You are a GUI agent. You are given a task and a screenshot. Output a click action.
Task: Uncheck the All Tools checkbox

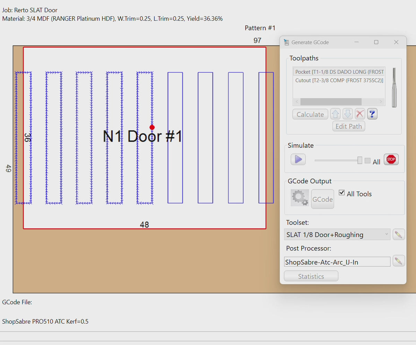[x=341, y=193]
